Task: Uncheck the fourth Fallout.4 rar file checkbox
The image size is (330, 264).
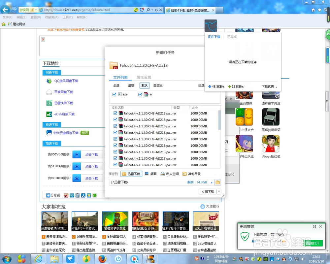Action: [115, 132]
